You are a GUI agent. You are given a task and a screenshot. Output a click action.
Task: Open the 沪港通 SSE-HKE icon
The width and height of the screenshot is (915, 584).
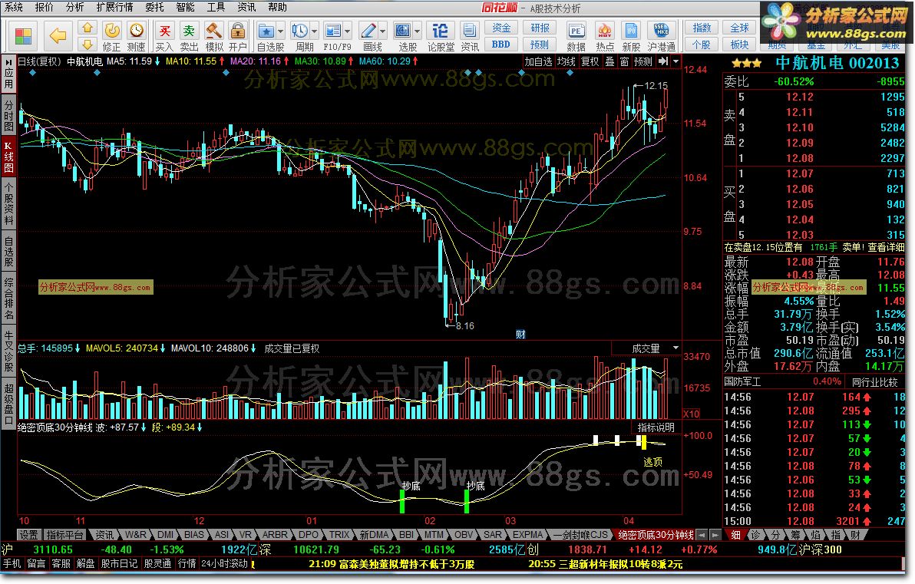(661, 37)
